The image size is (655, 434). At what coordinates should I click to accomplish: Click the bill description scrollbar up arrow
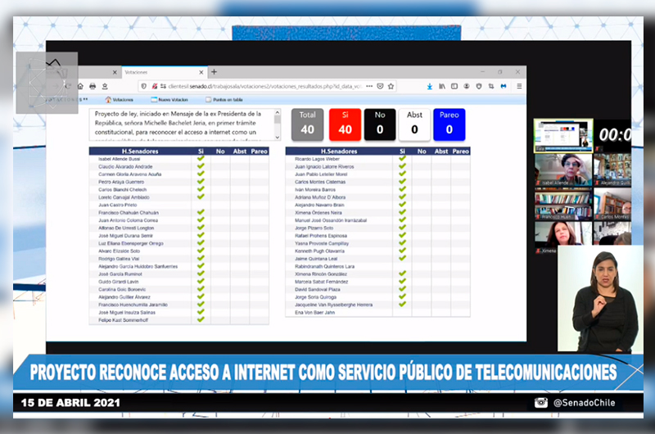coord(277,113)
